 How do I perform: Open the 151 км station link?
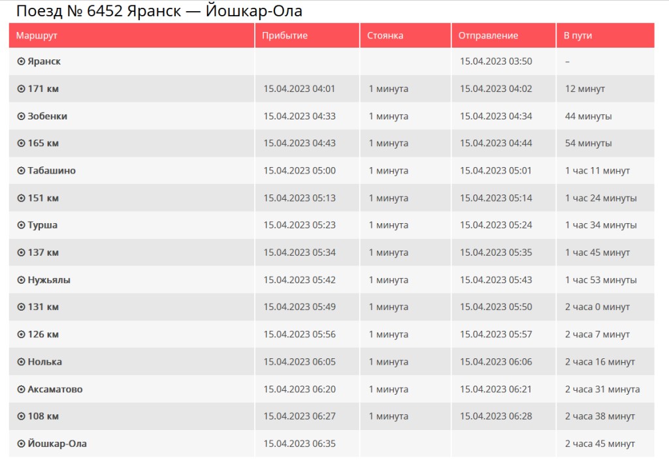tap(43, 198)
